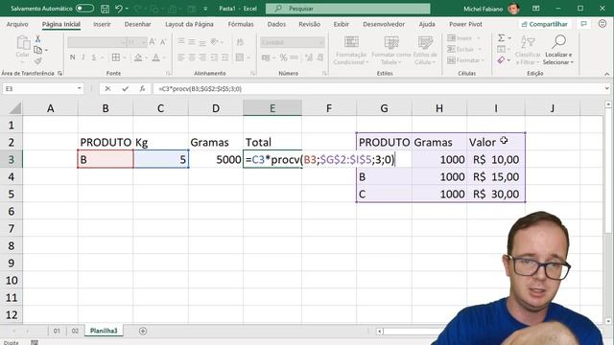Click the font color A swatch

point(155,57)
